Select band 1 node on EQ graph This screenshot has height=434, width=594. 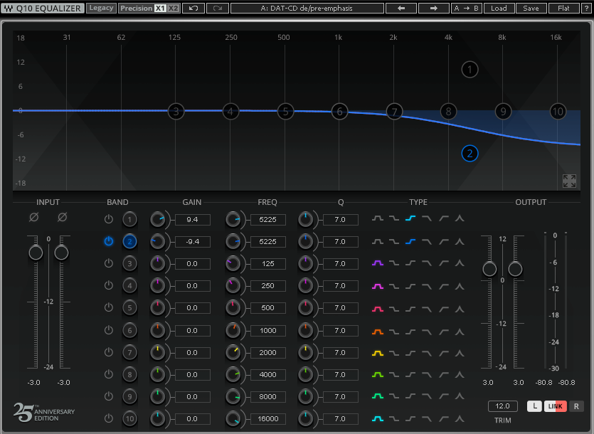470,69
